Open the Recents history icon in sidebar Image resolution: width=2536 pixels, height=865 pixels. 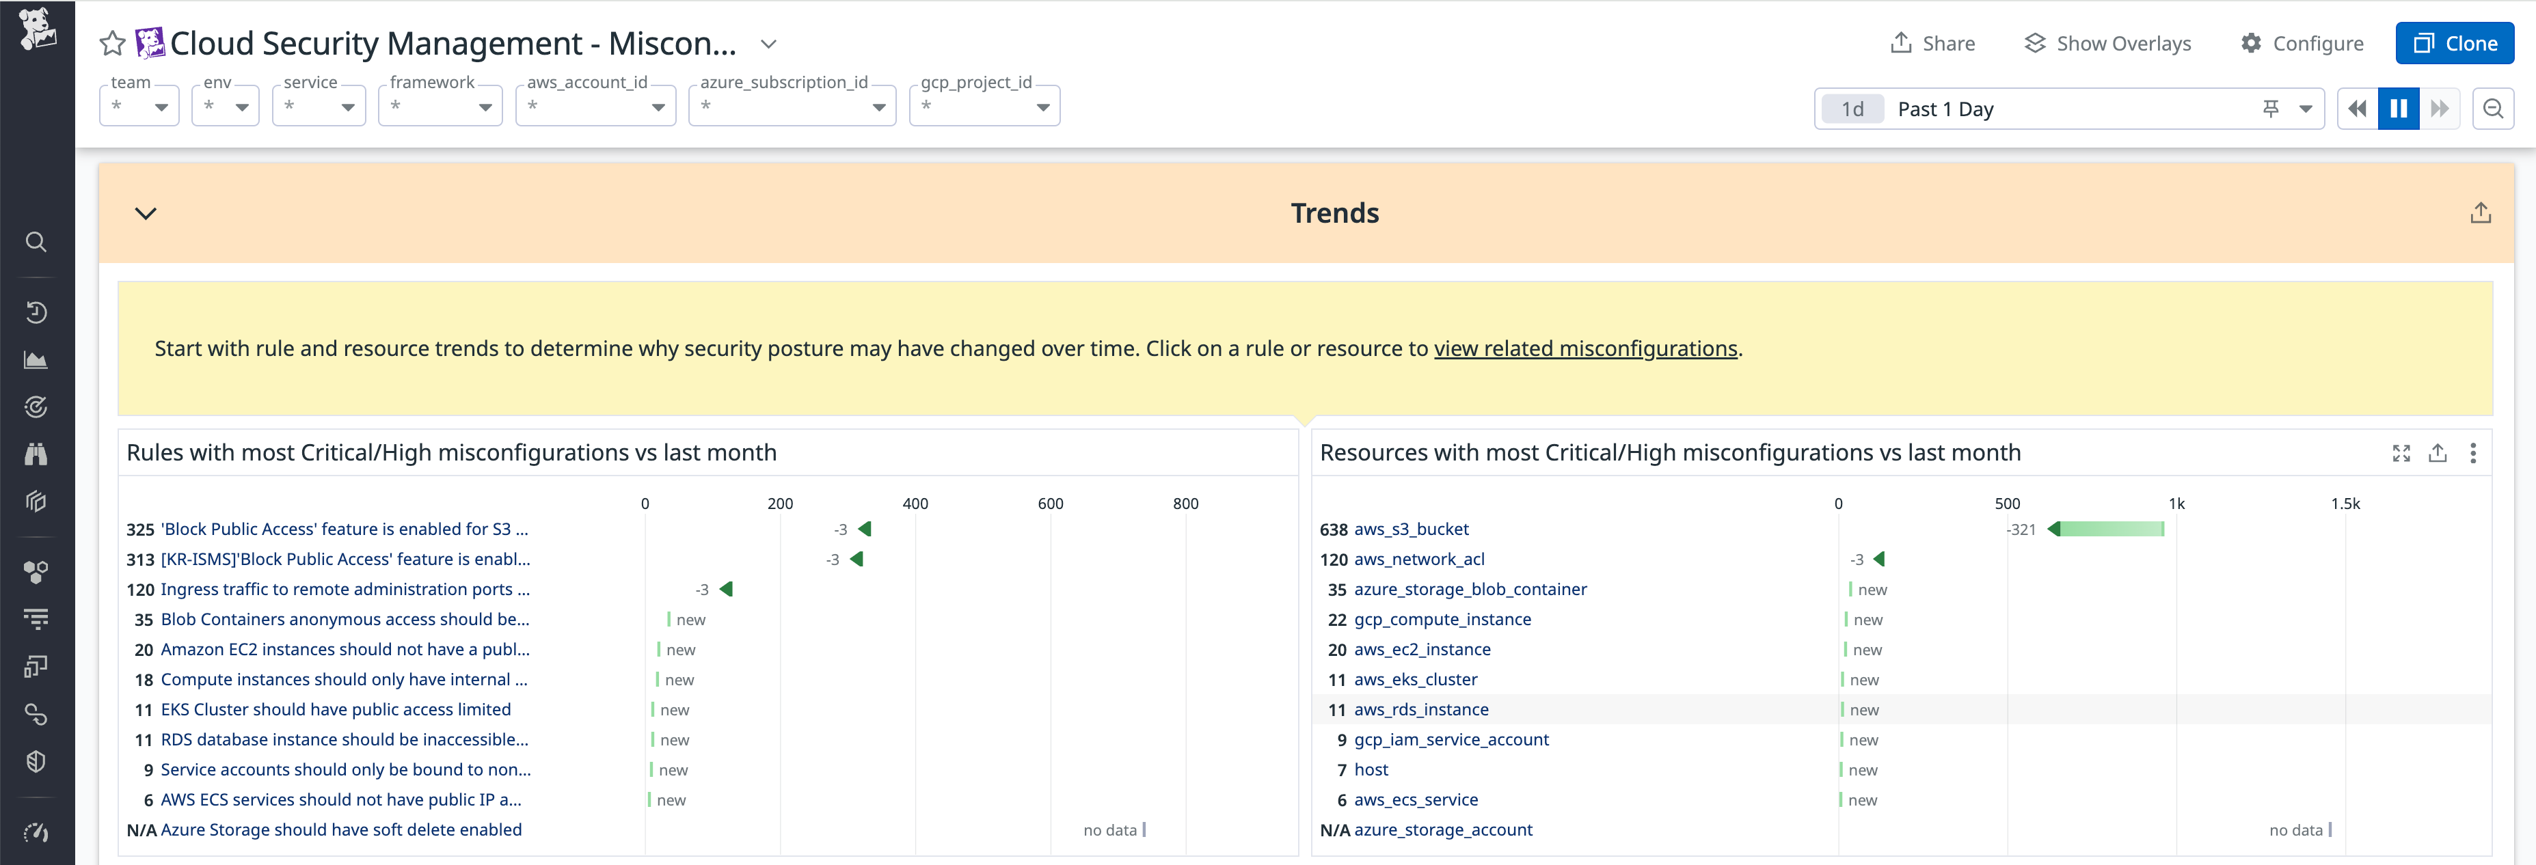coord(36,312)
